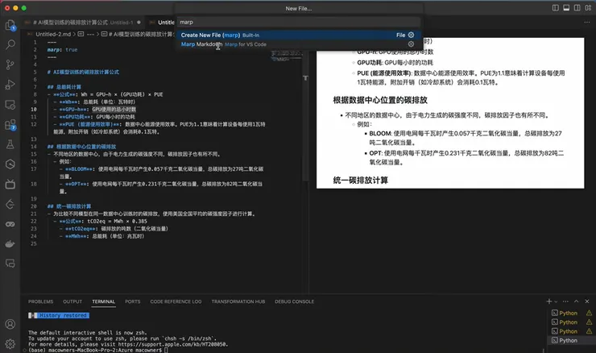
Task: Open the Testing flask view
Action: click(x=10, y=144)
